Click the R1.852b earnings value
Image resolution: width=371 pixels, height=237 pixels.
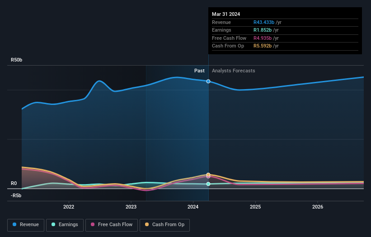coord(263,30)
